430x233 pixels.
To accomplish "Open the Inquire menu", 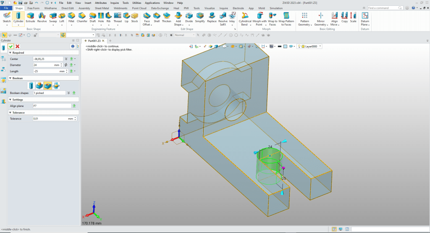I will point(115,3).
